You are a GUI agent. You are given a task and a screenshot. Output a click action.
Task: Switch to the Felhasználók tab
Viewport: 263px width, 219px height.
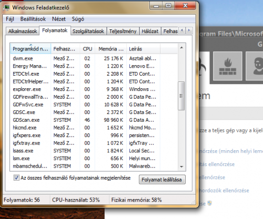170,32
